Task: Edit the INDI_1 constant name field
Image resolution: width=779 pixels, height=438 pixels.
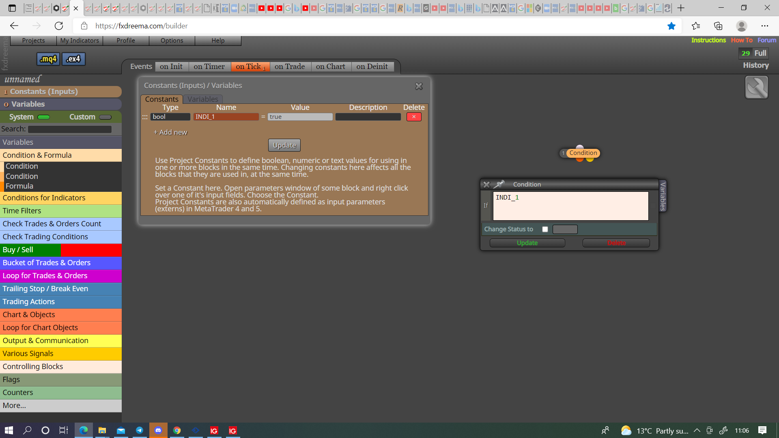Action: pos(226,117)
